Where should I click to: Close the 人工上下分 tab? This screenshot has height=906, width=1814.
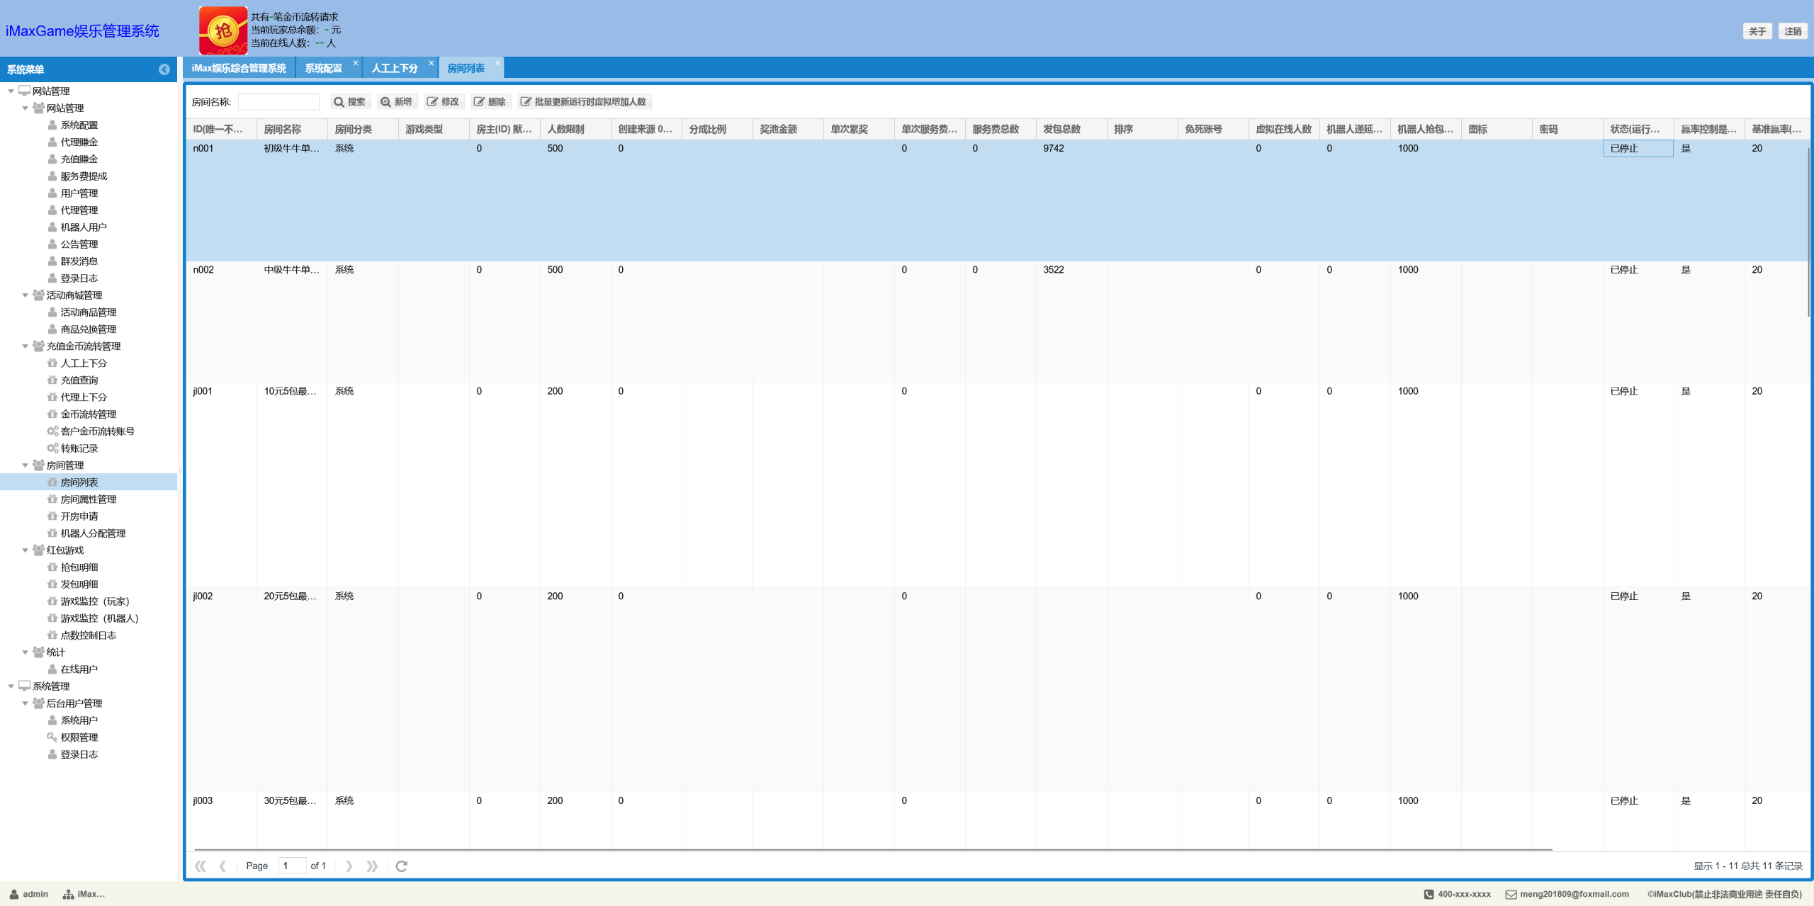pos(431,63)
